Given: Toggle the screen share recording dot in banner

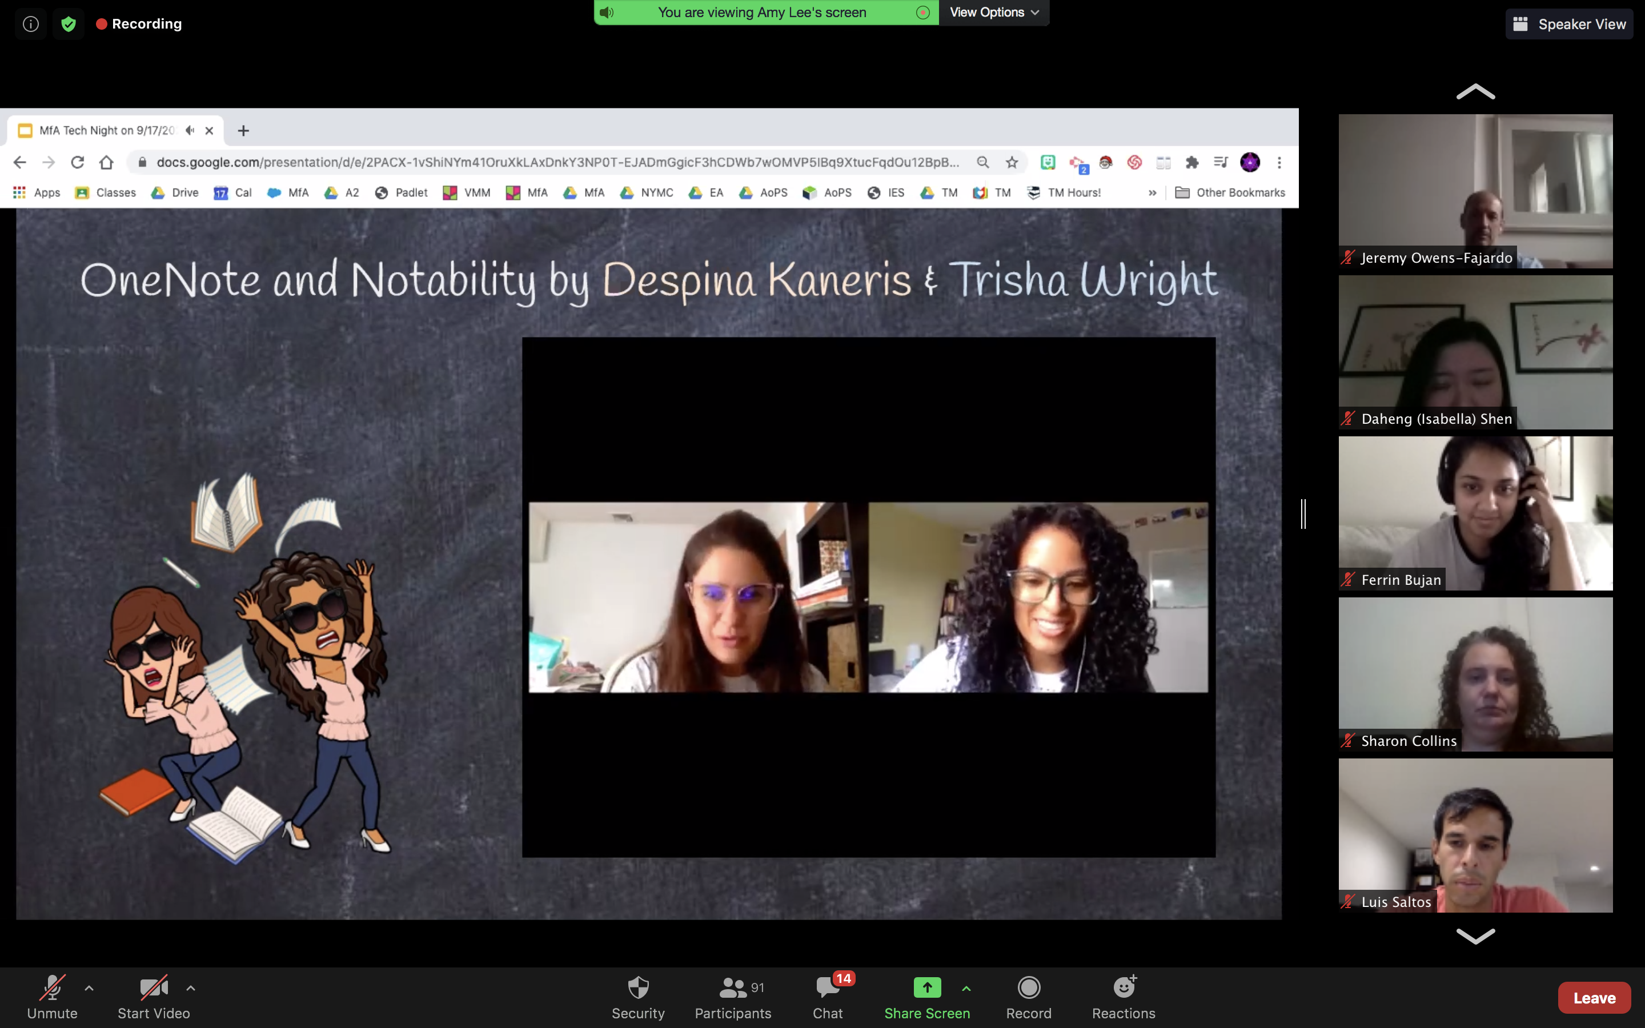Looking at the screenshot, I should [922, 12].
